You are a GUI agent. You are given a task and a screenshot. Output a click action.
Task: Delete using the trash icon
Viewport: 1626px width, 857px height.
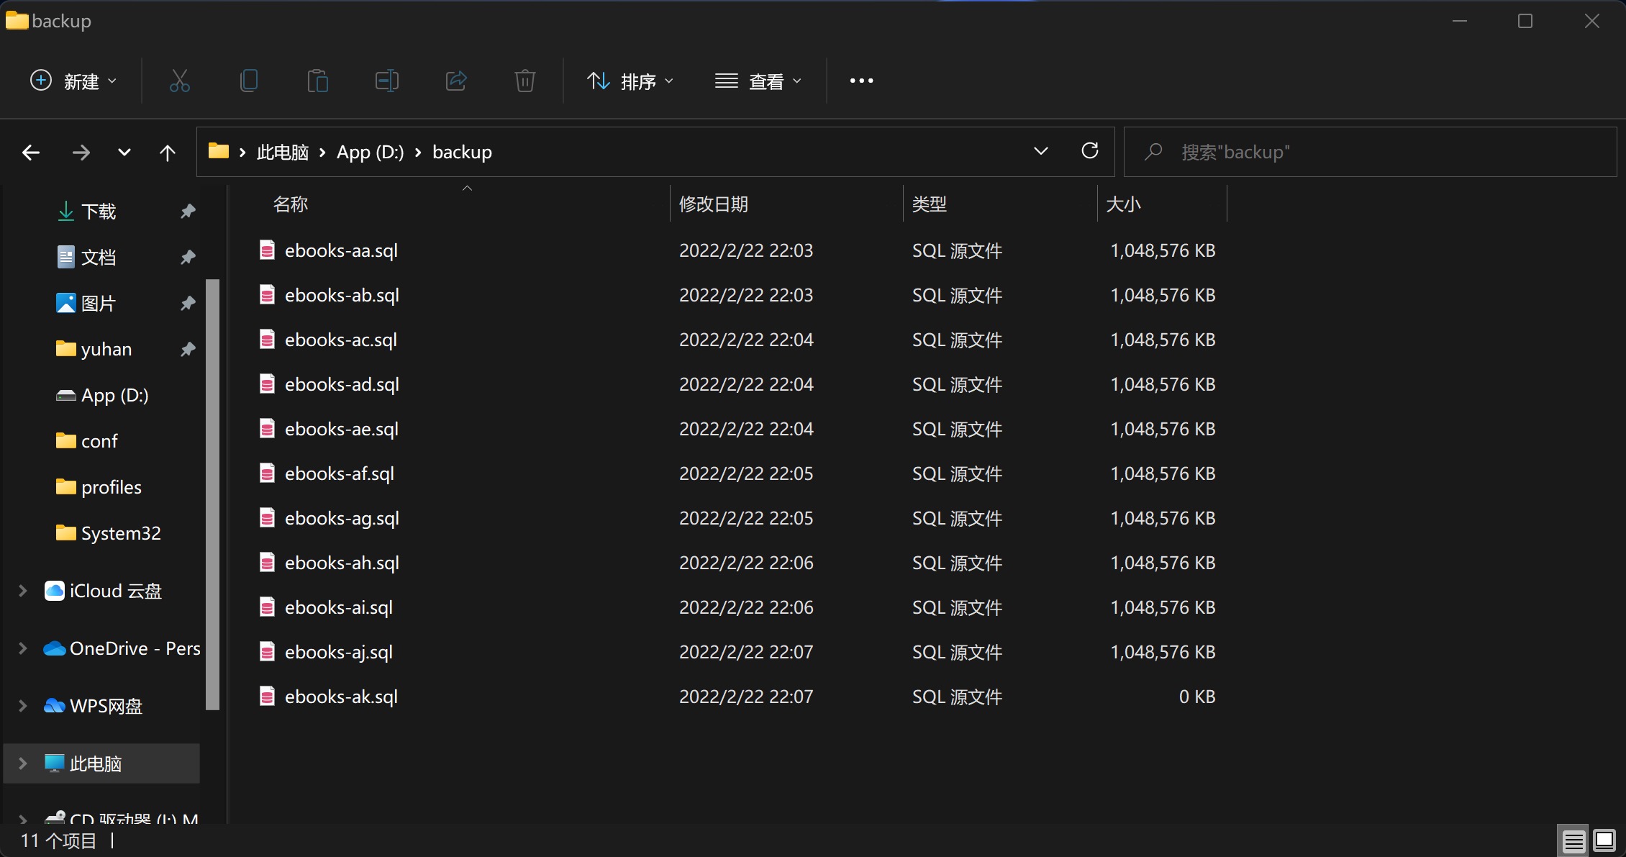(524, 81)
